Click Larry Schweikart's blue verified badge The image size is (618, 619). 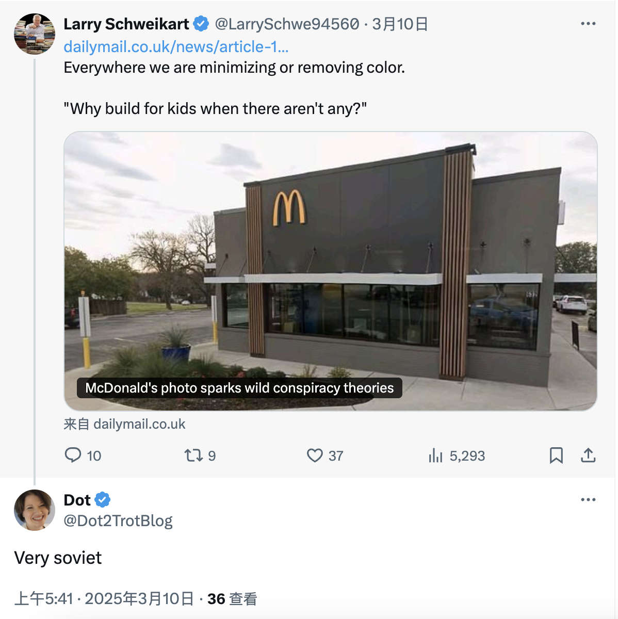click(201, 24)
